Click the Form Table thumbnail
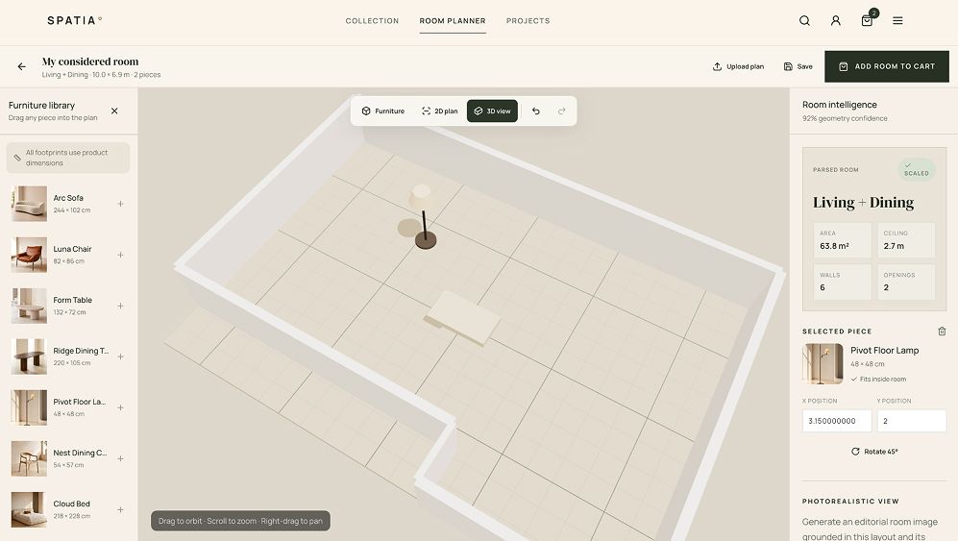 (29, 306)
